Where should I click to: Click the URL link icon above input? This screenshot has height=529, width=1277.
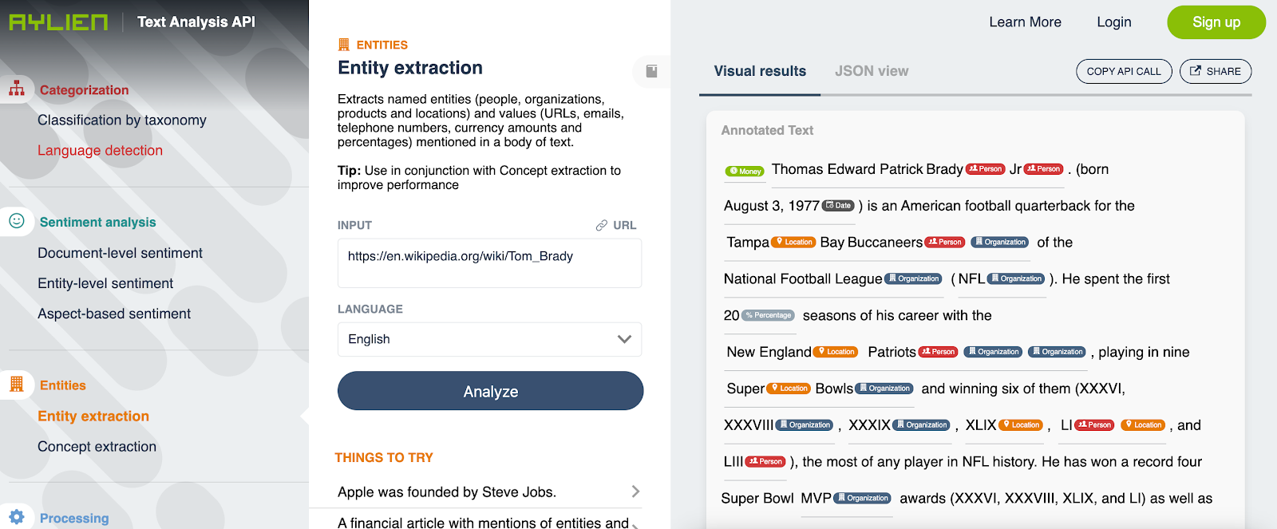(602, 226)
